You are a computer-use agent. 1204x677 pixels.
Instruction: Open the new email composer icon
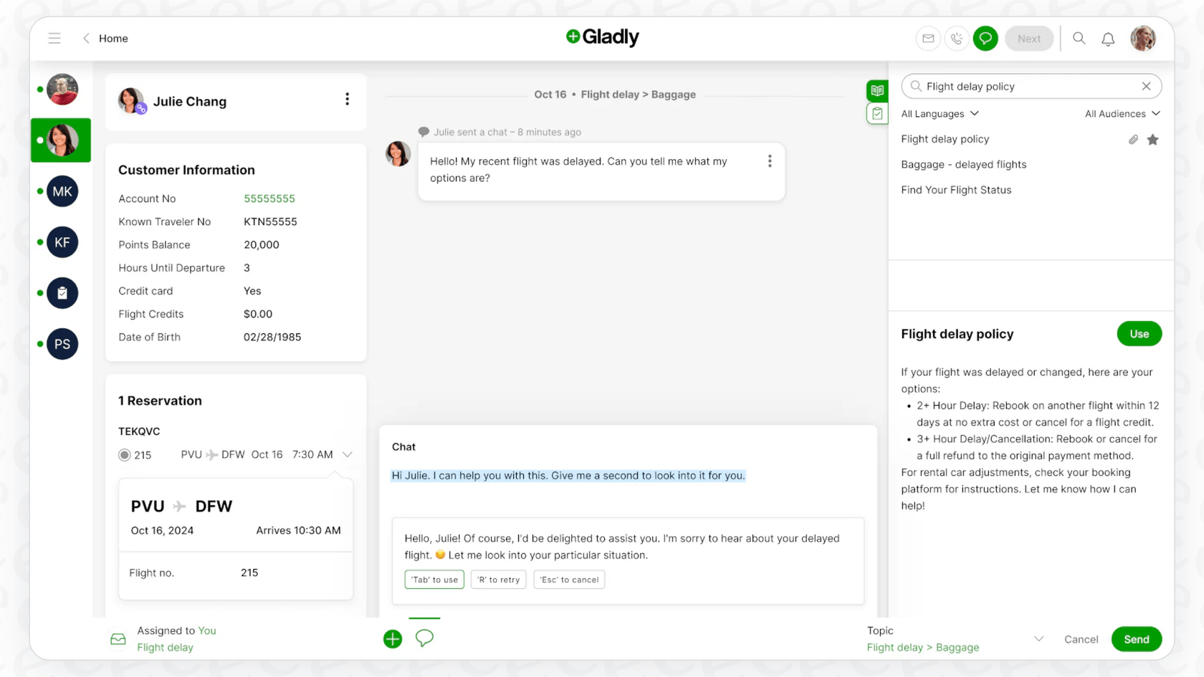(928, 38)
